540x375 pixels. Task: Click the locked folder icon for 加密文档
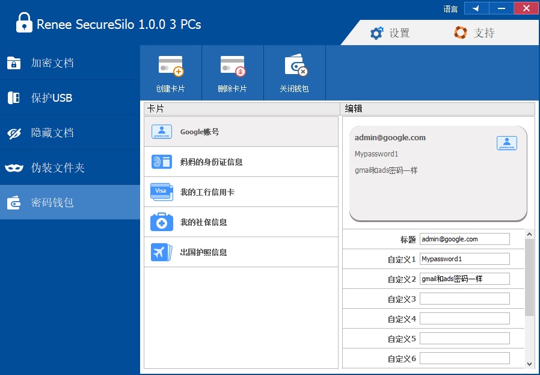14,63
